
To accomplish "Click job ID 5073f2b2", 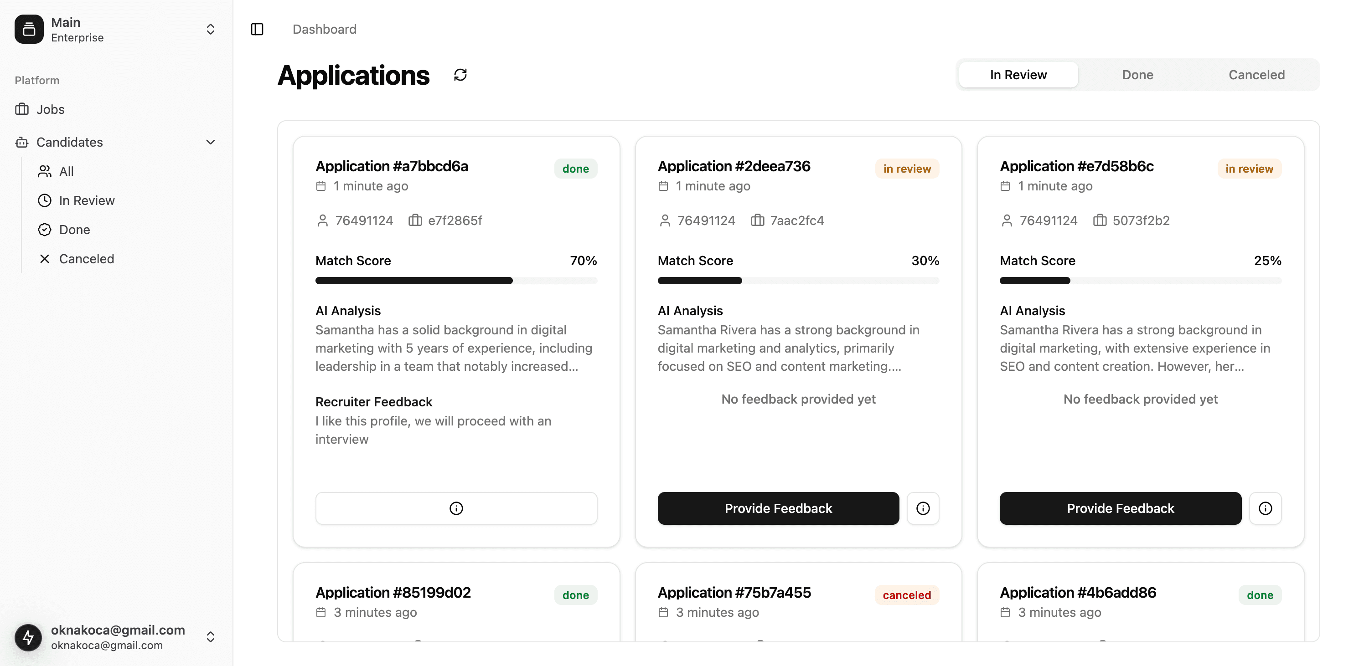I will [x=1141, y=220].
